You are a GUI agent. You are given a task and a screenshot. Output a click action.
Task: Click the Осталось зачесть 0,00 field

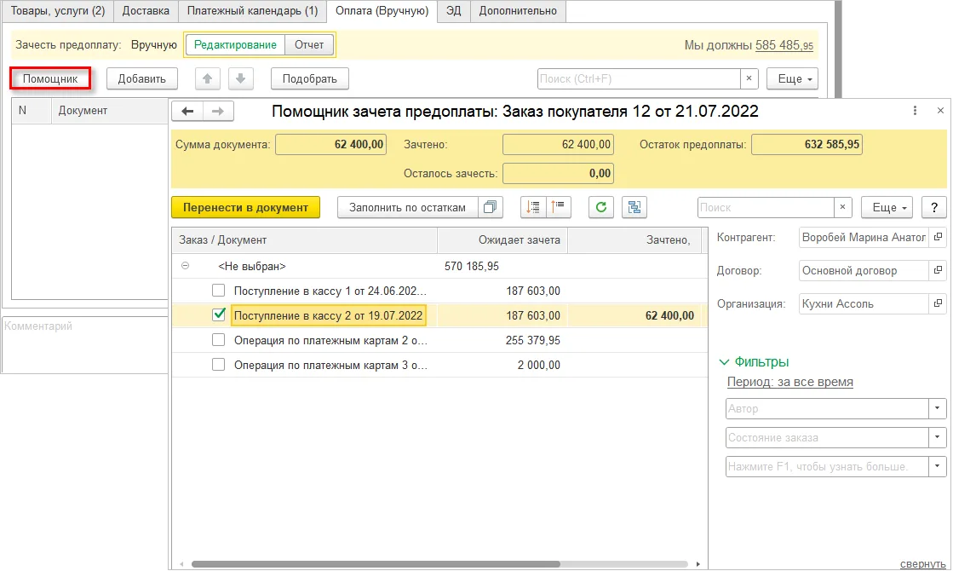point(558,173)
